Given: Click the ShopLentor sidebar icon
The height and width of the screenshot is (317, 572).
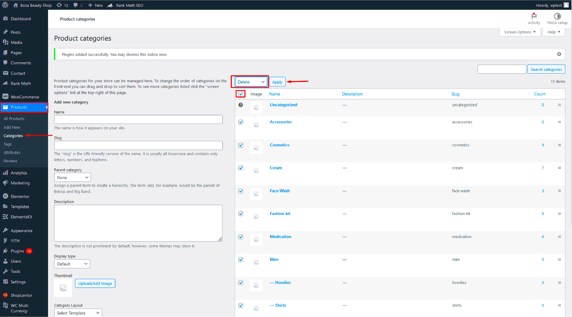Looking at the screenshot, I should [5, 295].
